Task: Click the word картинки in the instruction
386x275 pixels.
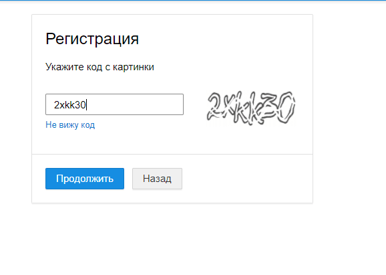Action: point(134,67)
